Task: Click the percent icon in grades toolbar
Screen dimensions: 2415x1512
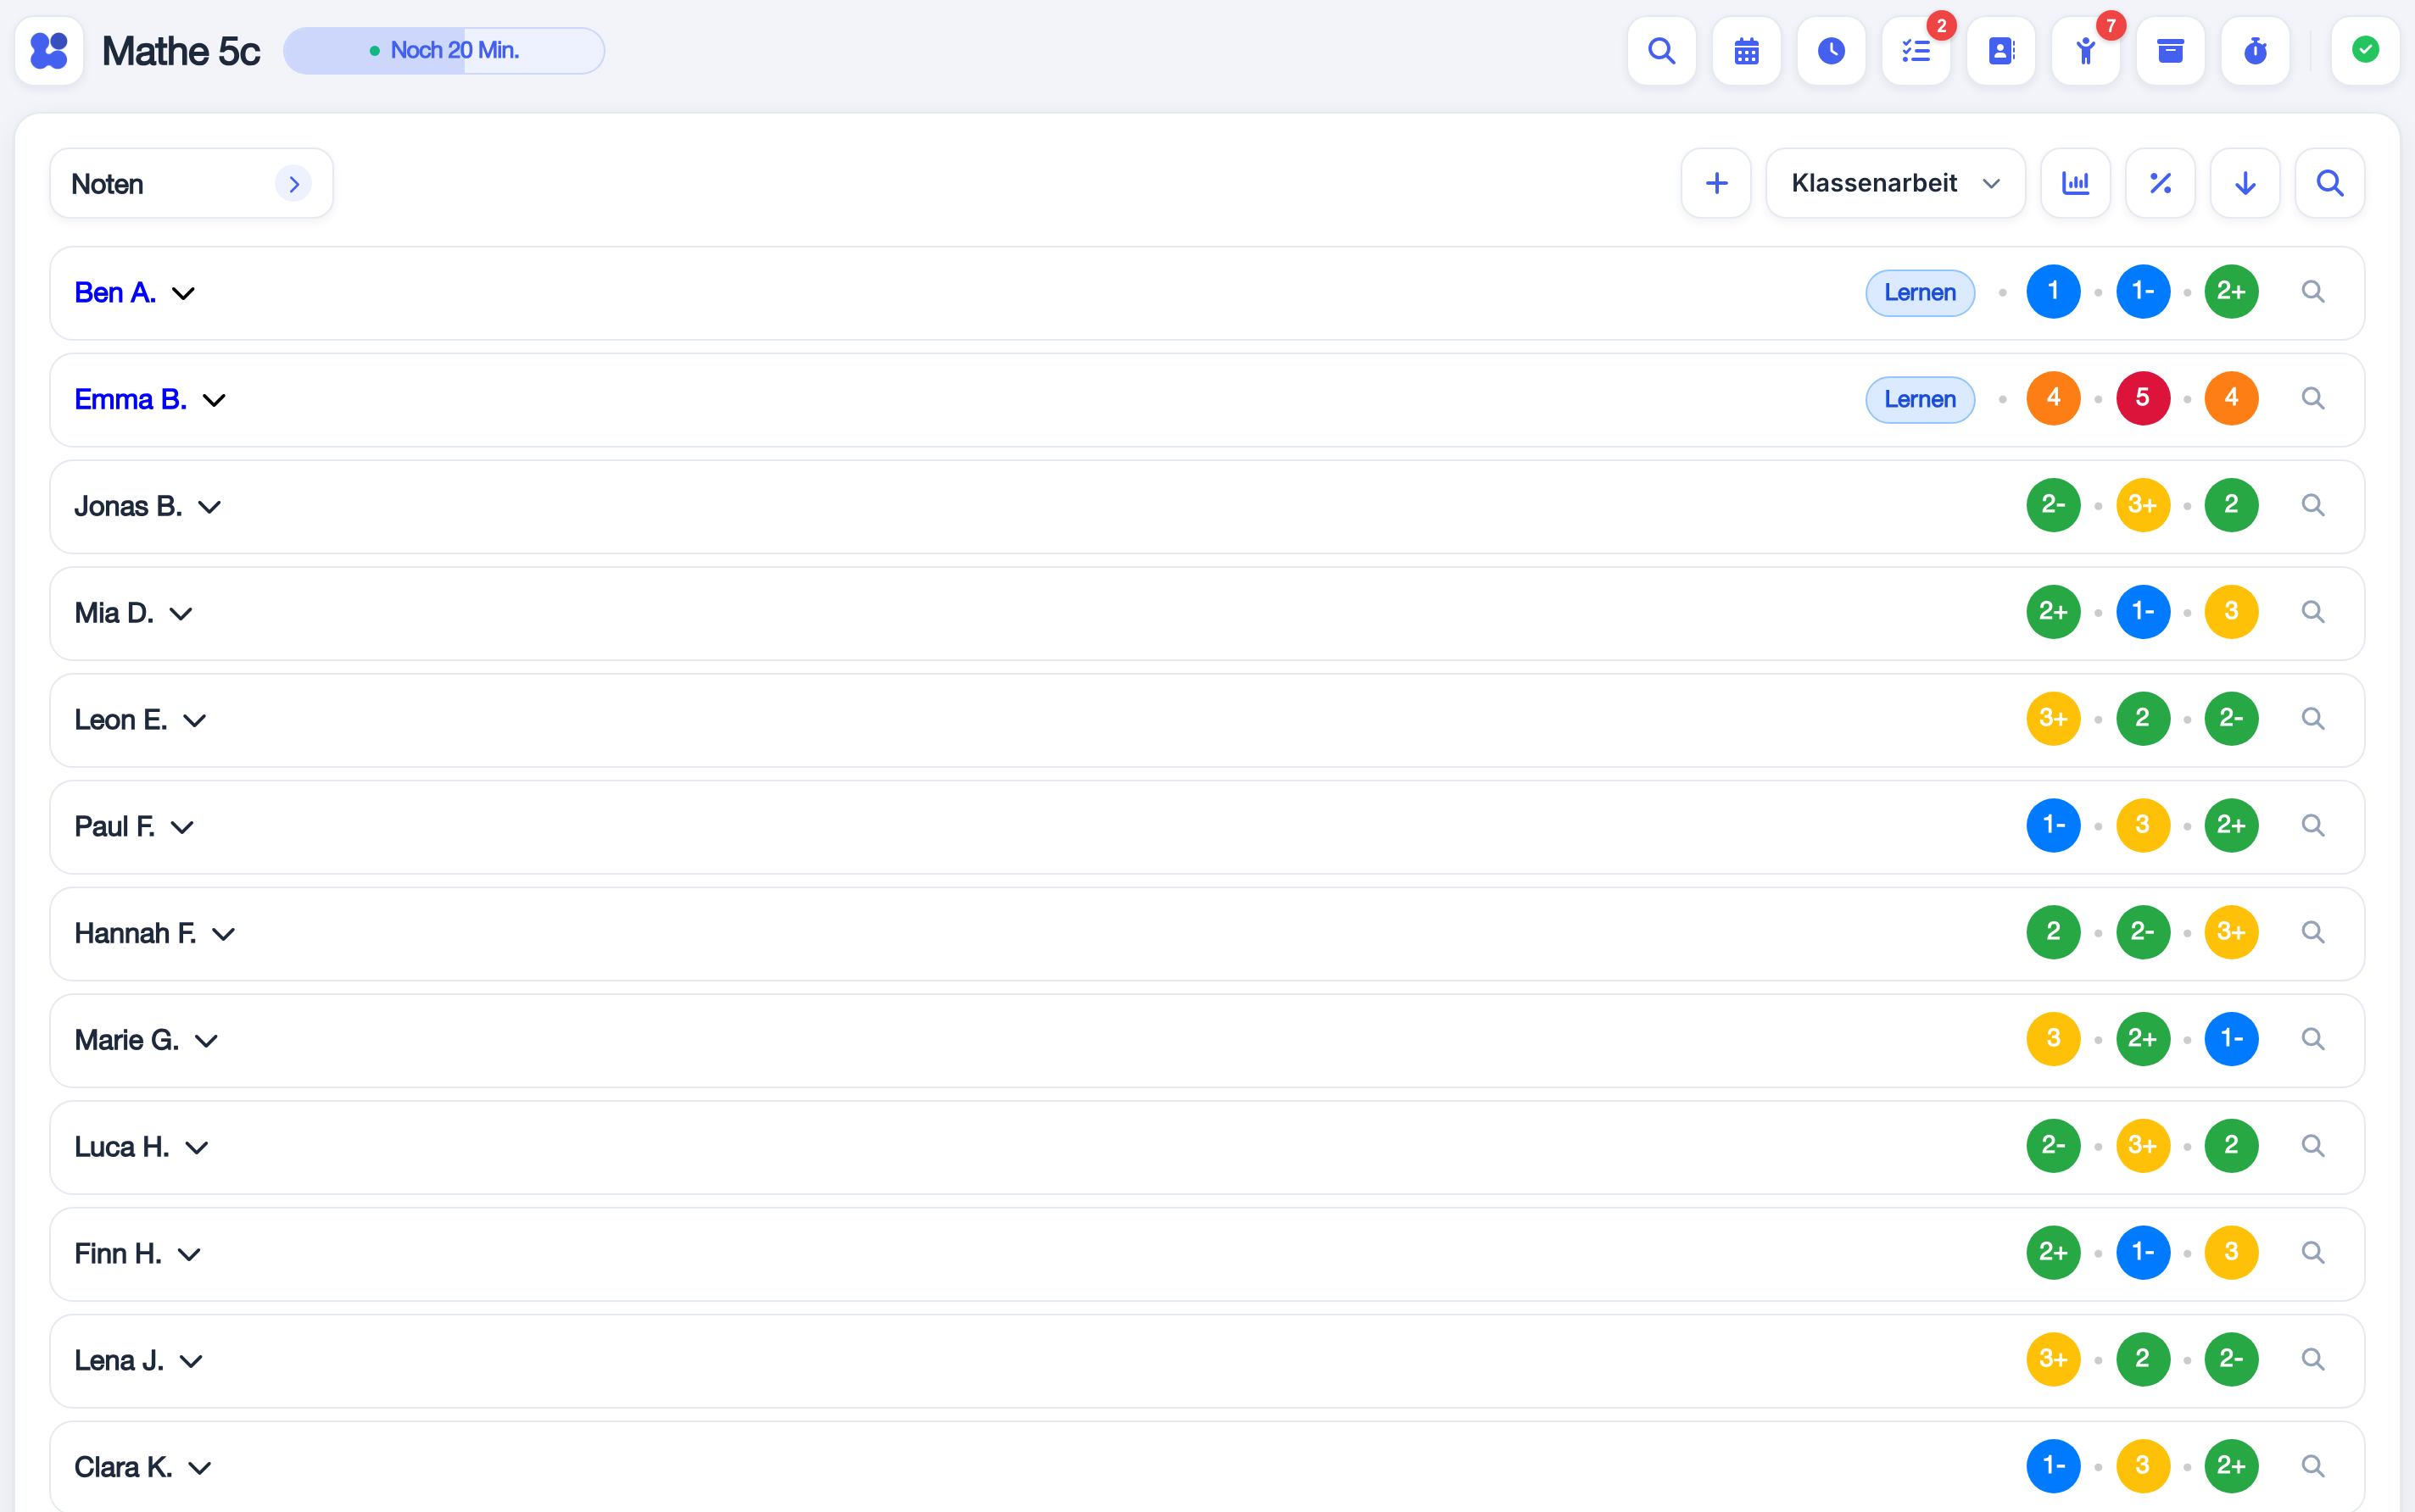Action: pos(2160,183)
